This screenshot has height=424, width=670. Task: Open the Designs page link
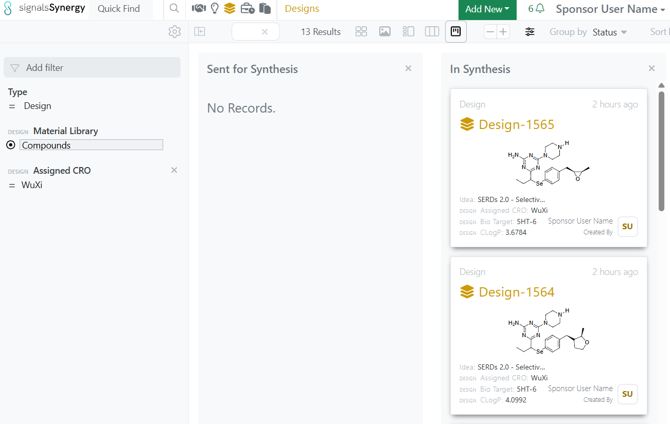tap(302, 9)
